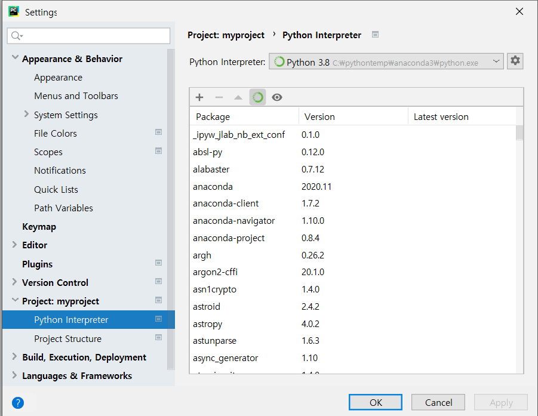Click project-level icon beside Python Interpreter row
Screen dimensions: 538x416
point(158,319)
